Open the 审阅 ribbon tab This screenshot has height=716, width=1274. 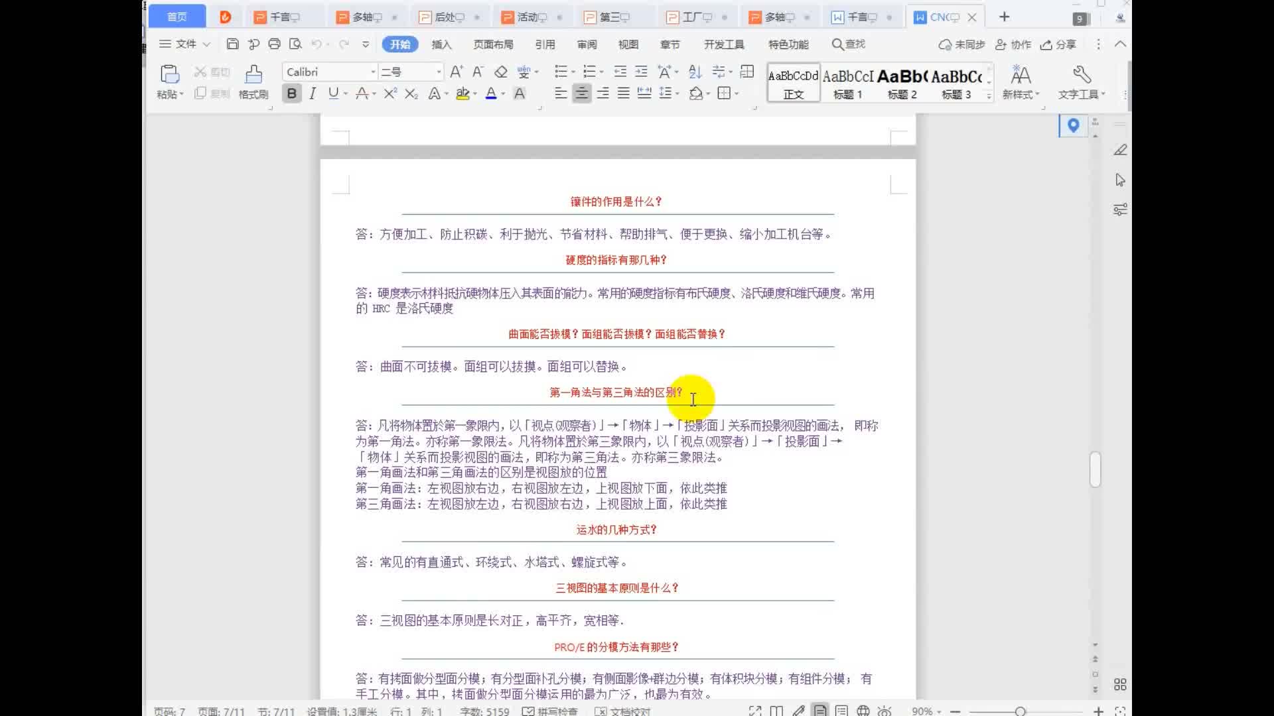coord(587,44)
